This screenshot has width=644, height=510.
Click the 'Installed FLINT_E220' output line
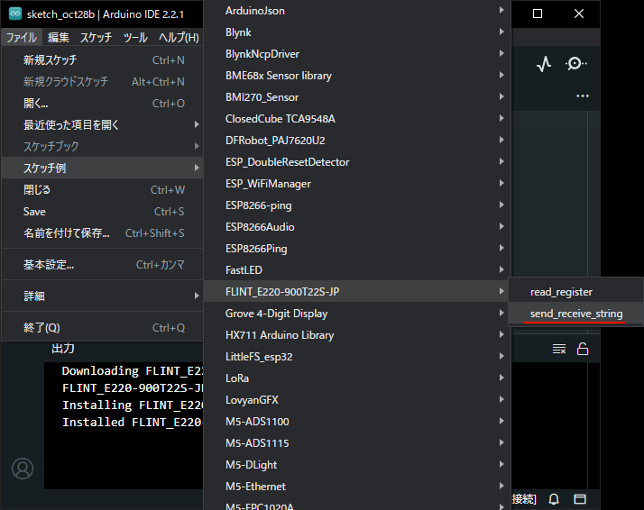point(133,423)
